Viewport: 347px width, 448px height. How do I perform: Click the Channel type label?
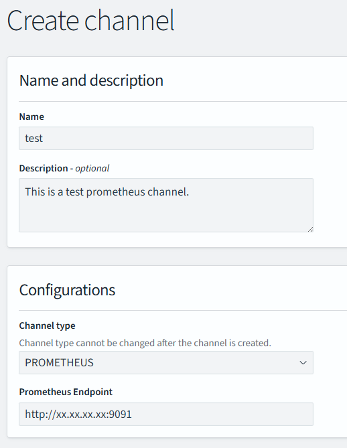click(47, 325)
